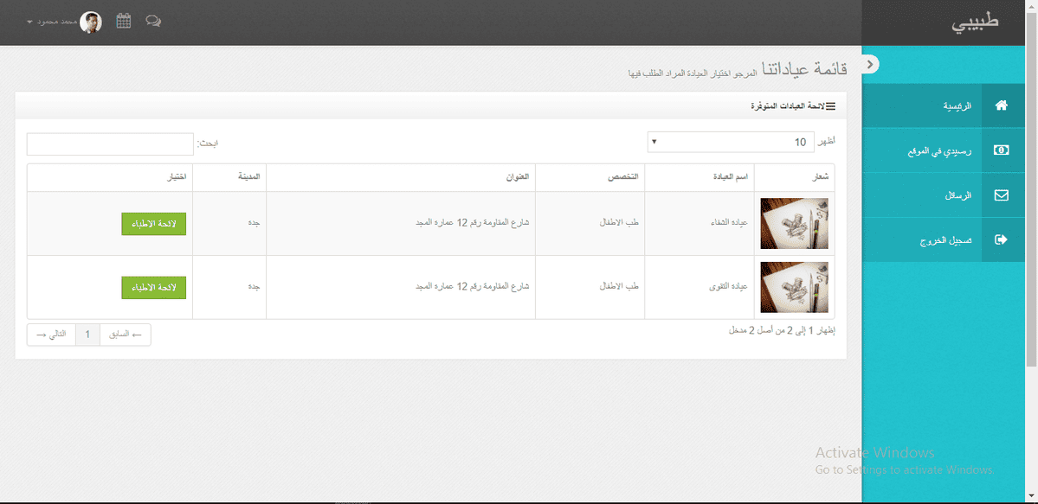Select page 1 in pagination

[x=88, y=335]
